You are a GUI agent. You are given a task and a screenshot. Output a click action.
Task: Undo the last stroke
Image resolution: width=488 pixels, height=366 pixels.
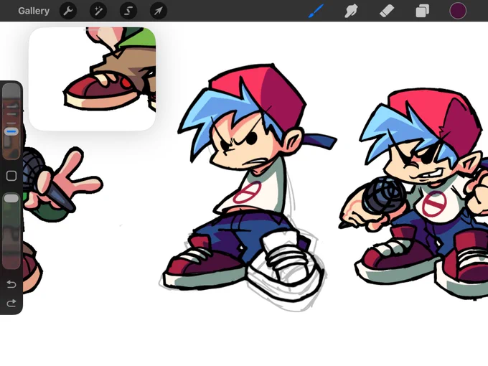coord(11,284)
